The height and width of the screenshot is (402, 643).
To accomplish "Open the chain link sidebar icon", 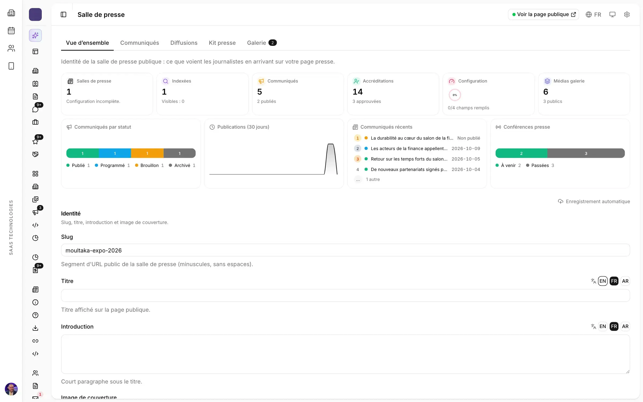I will click(x=35, y=341).
